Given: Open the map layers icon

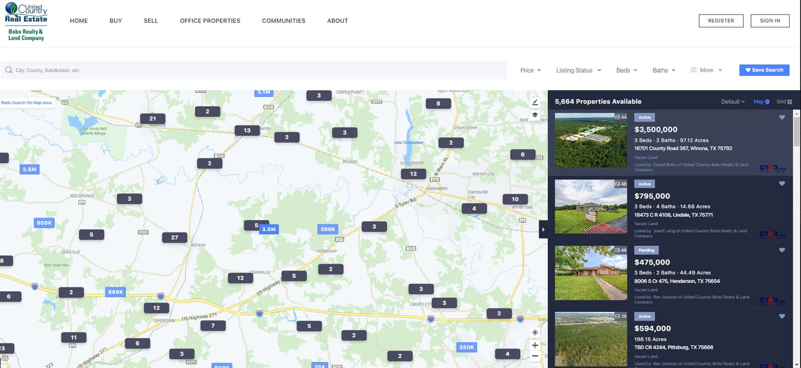Looking at the screenshot, I should point(535,115).
